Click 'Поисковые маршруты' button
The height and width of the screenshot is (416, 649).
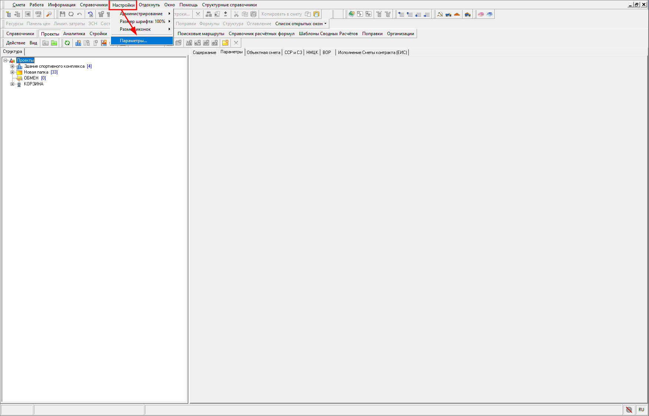point(201,34)
